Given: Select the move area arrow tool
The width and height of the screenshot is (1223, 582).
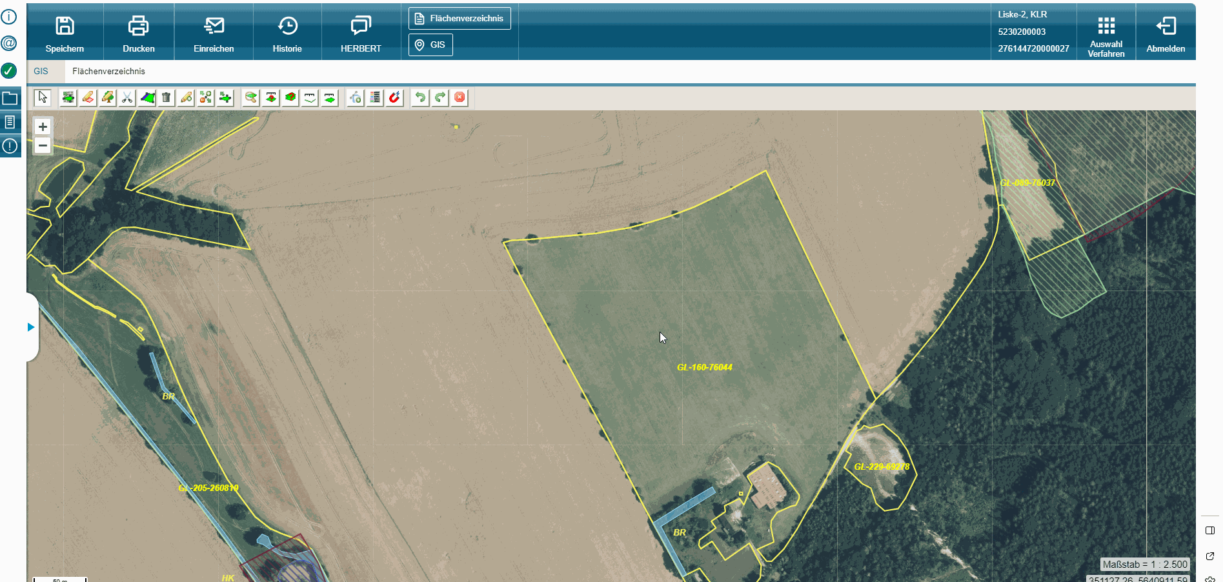Looking at the screenshot, I should [225, 97].
